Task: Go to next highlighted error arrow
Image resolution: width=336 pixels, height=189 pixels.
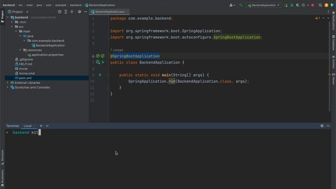Action: [328, 18]
